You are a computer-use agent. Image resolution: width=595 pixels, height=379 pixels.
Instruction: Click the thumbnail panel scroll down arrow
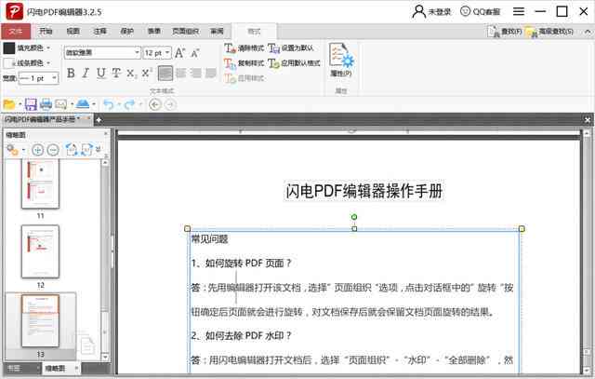(105, 357)
